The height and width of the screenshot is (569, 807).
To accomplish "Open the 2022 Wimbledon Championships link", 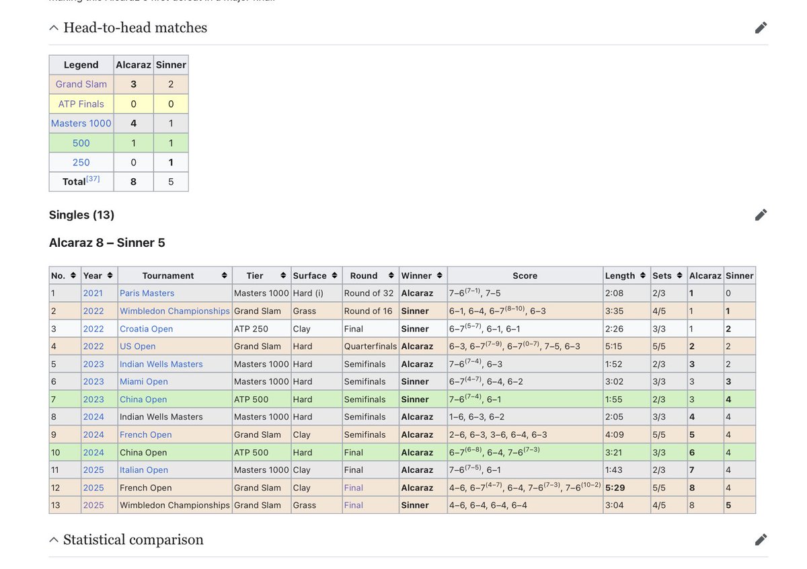I will pos(175,311).
